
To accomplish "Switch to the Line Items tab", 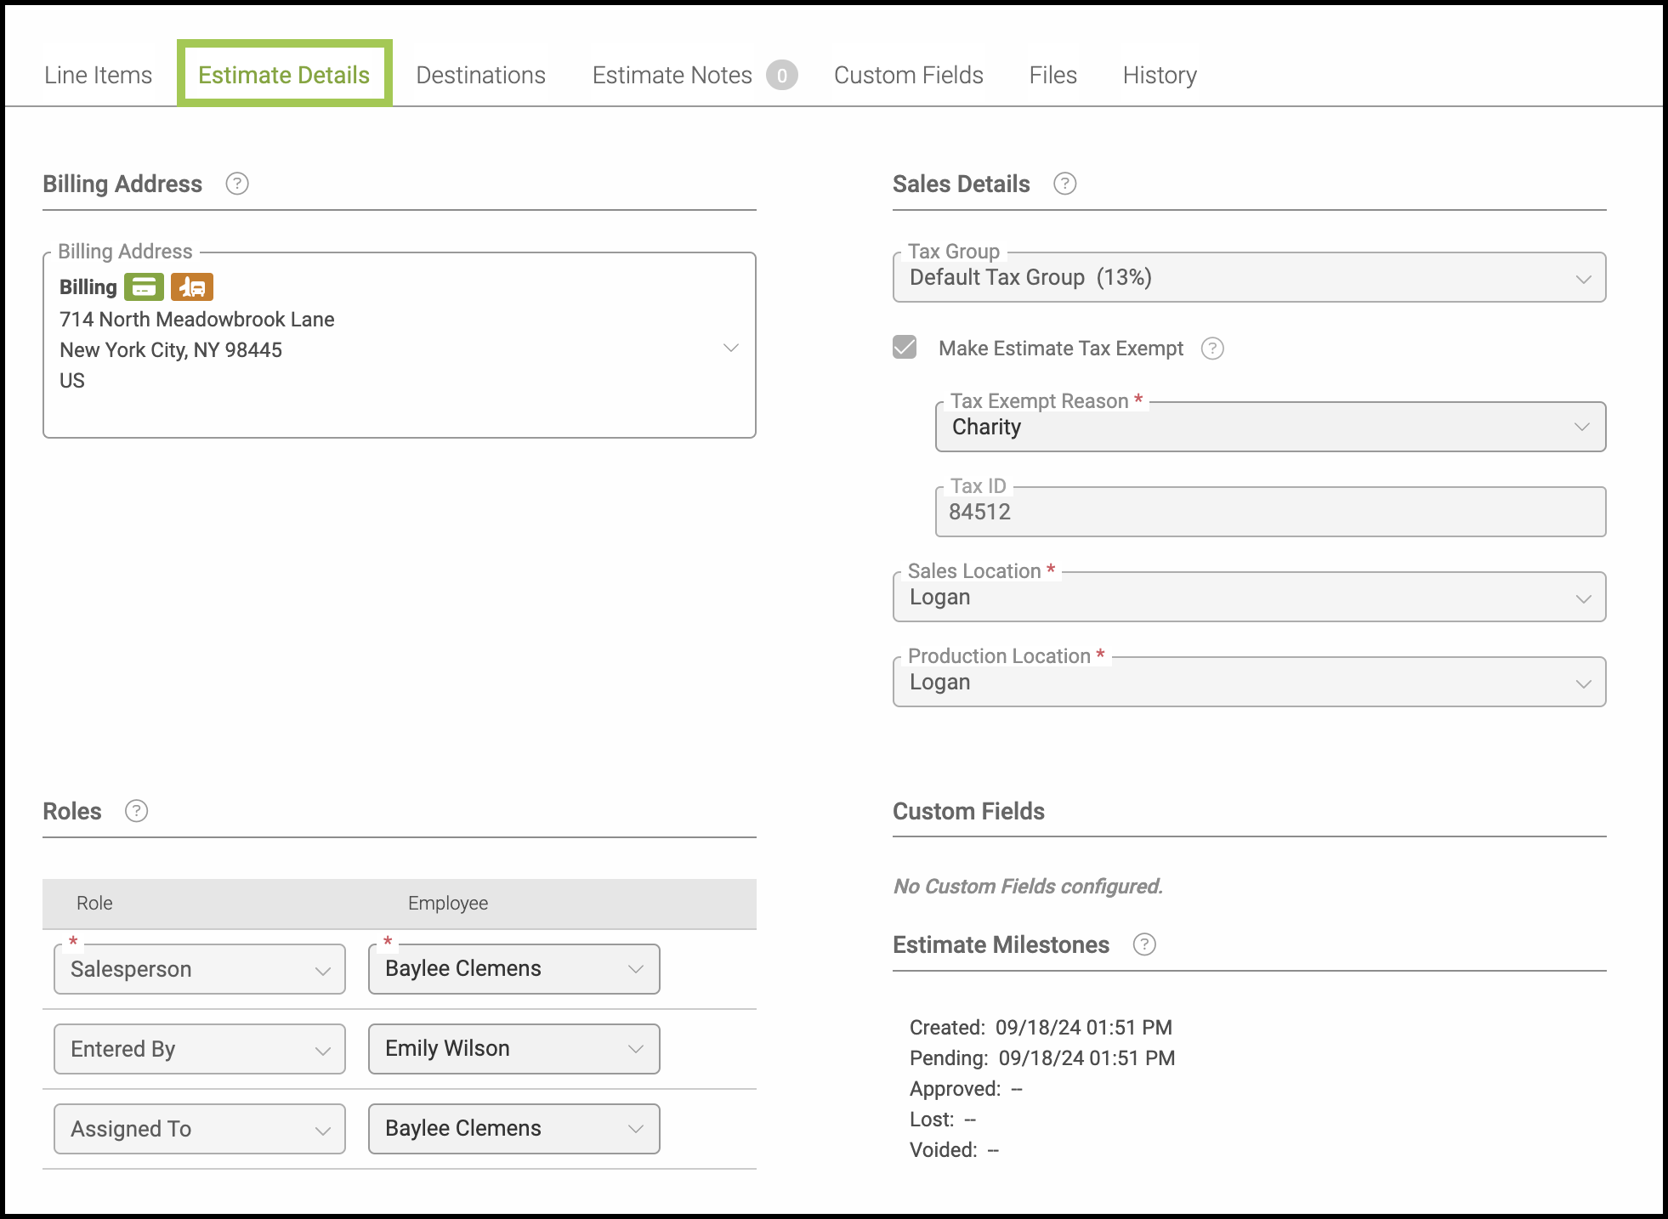I will (x=98, y=76).
